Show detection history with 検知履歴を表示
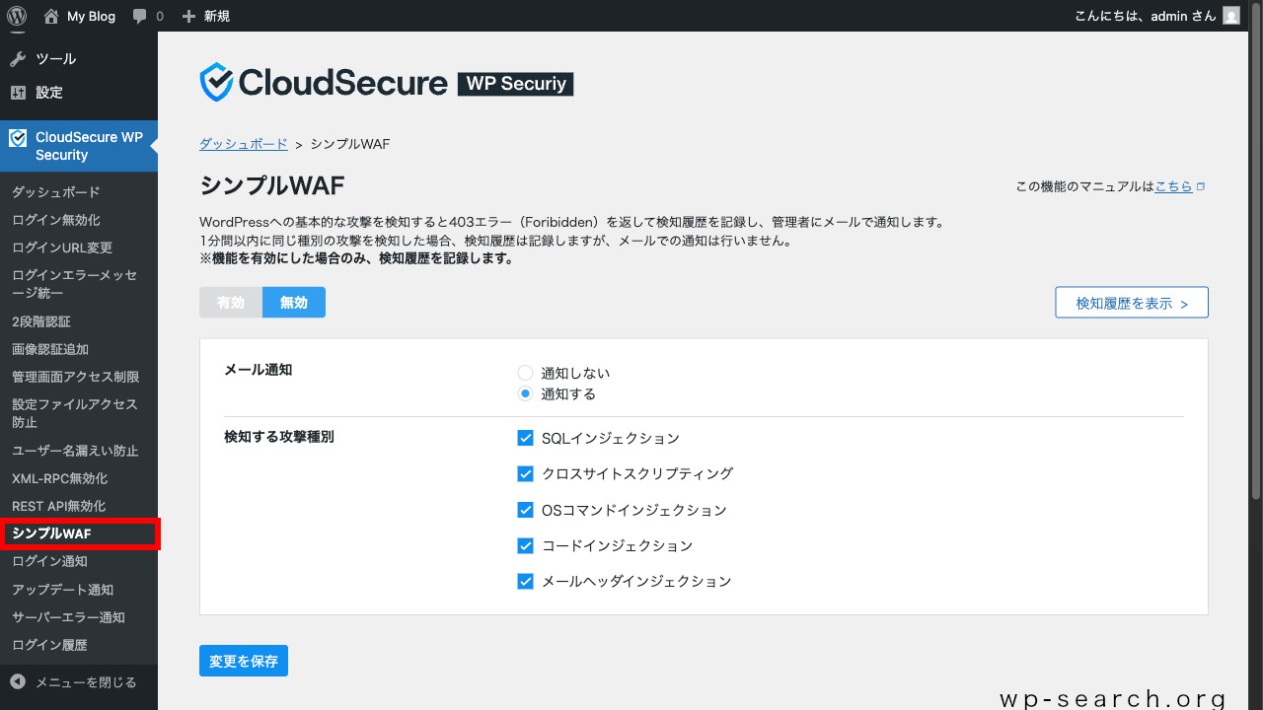Screen dimensions: 1263x710 [1131, 302]
